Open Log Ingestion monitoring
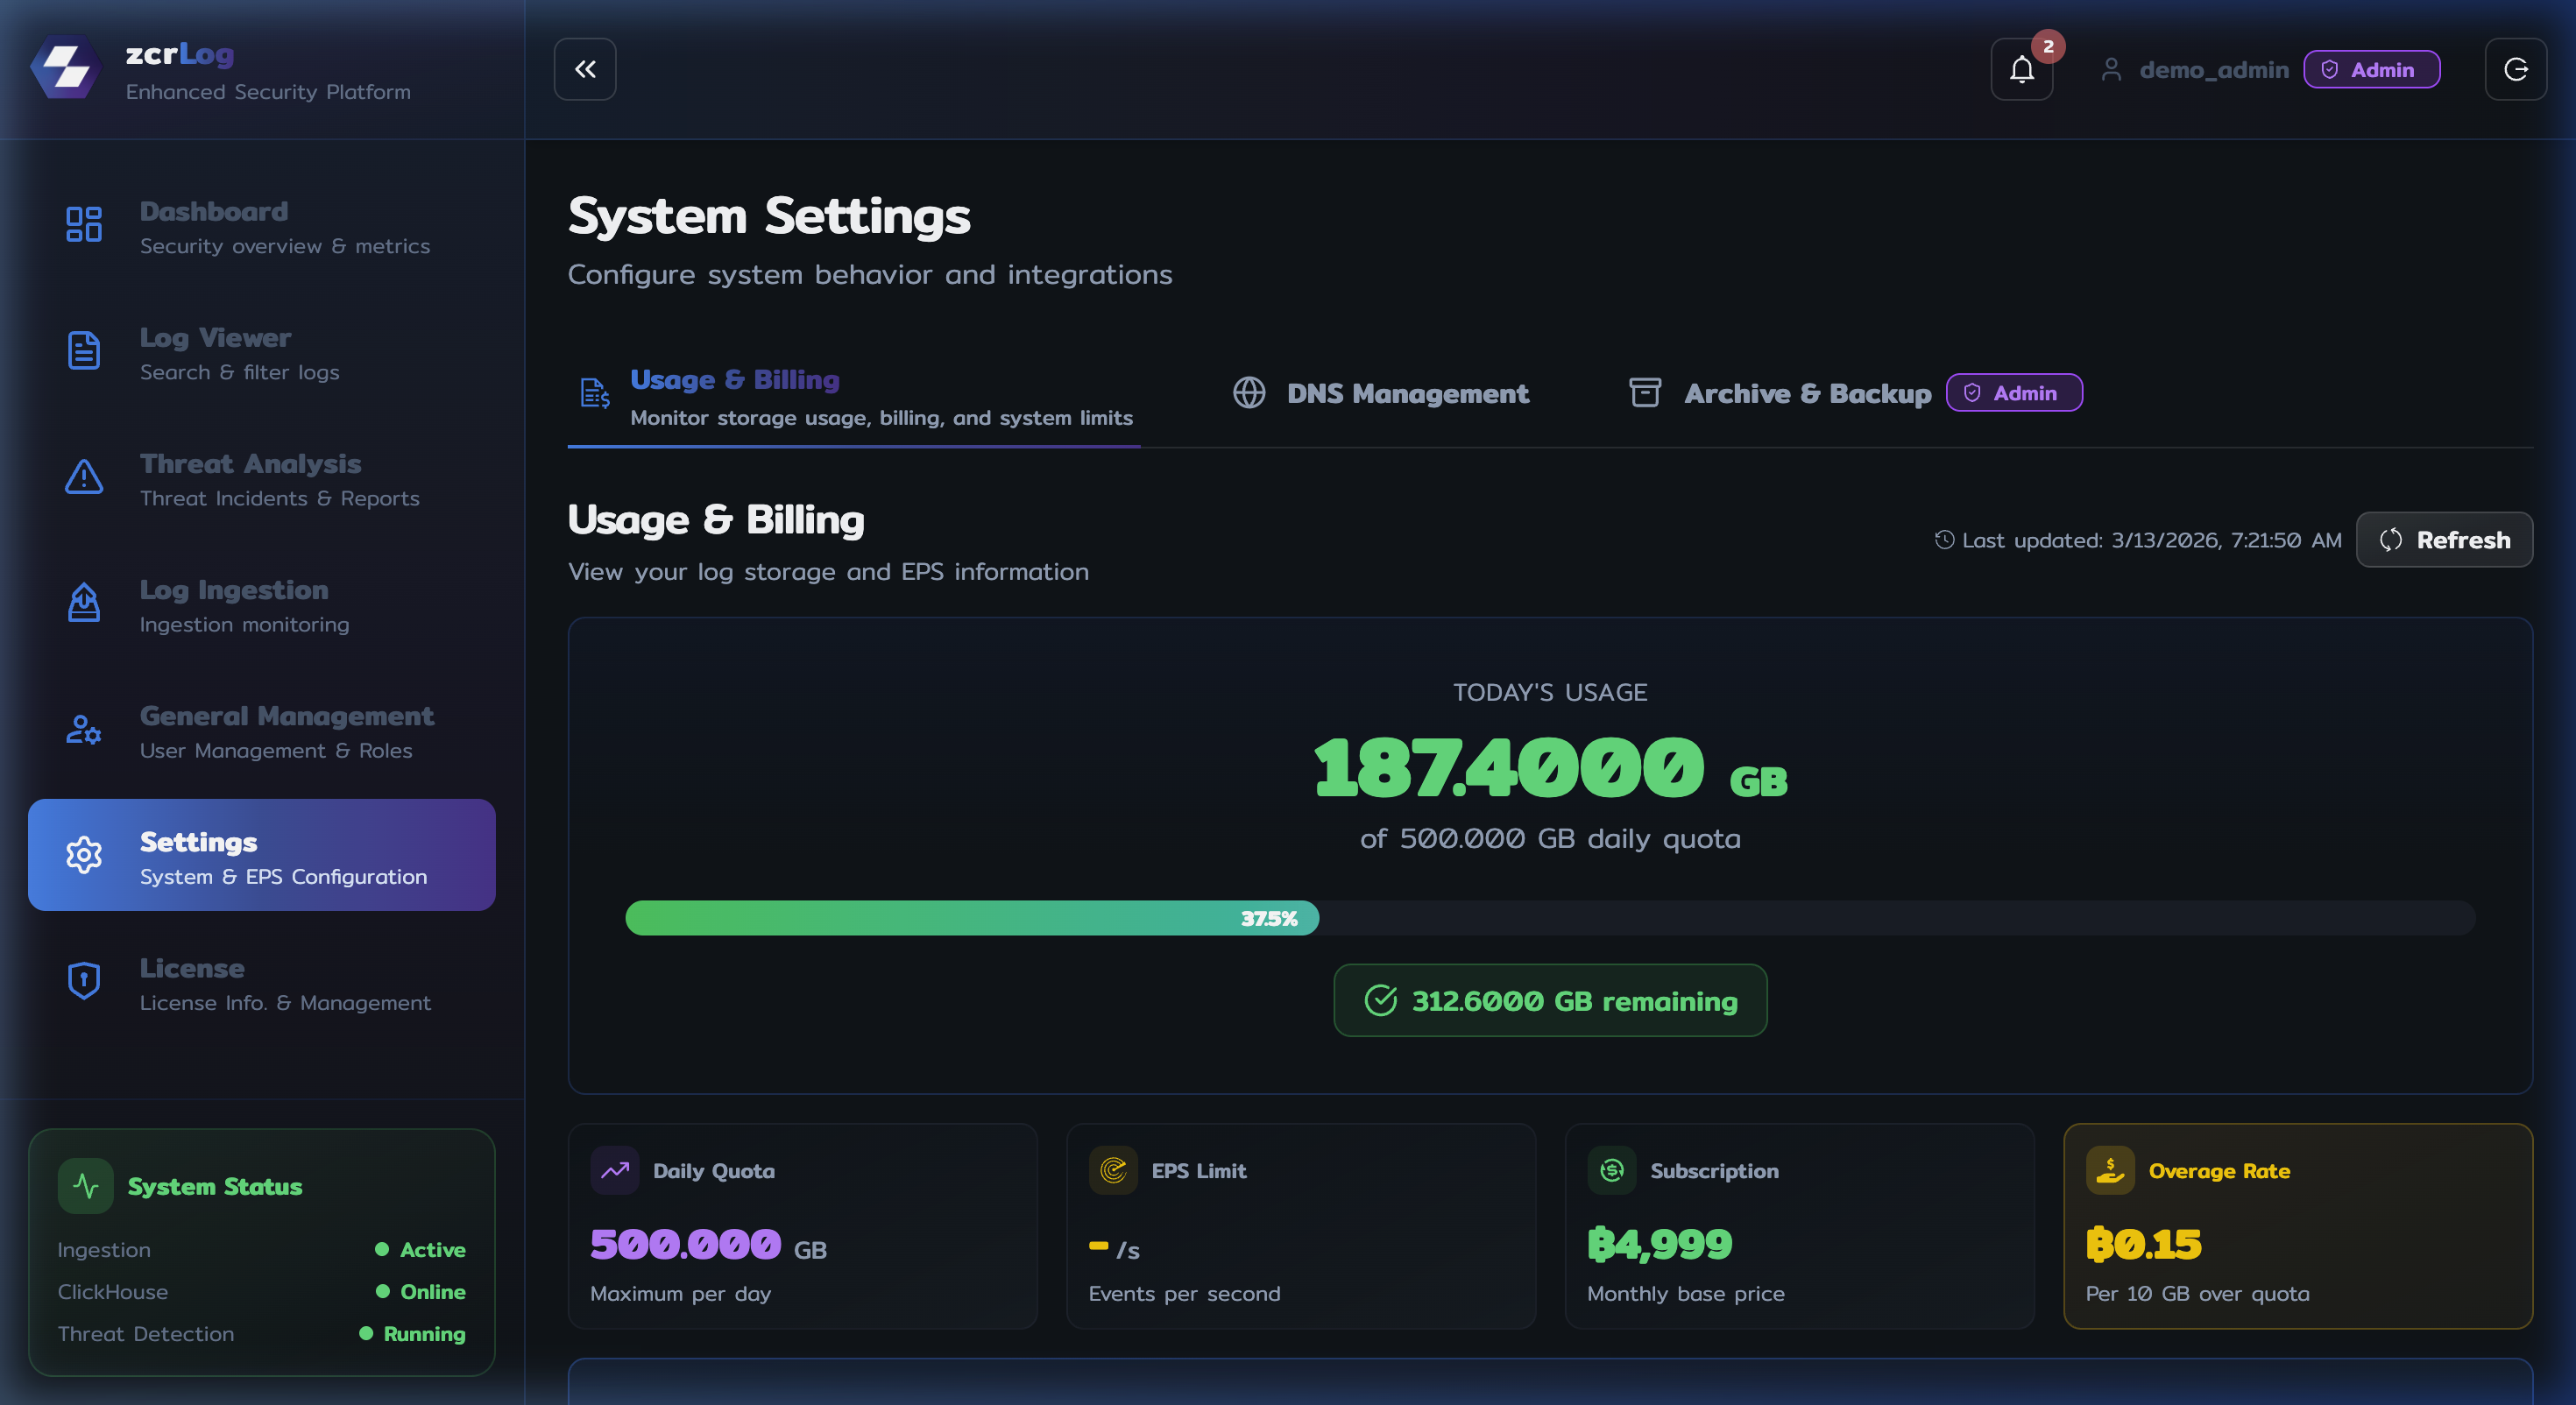Screen dimensions: 2576x1405 click(262, 604)
